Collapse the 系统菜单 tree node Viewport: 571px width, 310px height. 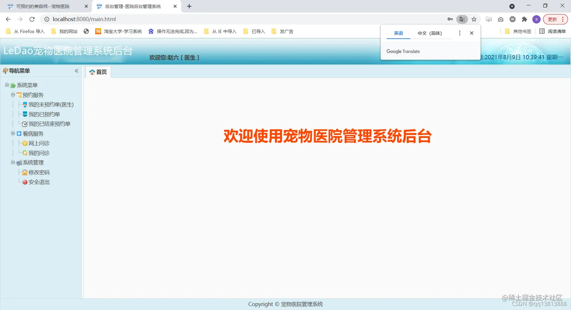click(x=6, y=85)
